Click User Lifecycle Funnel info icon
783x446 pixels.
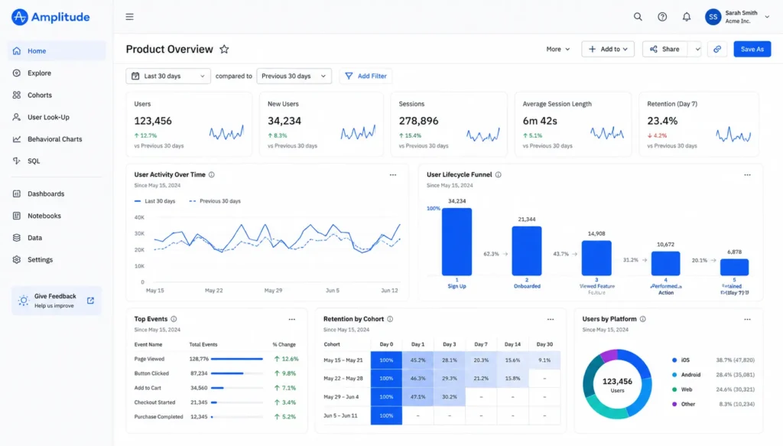point(499,174)
